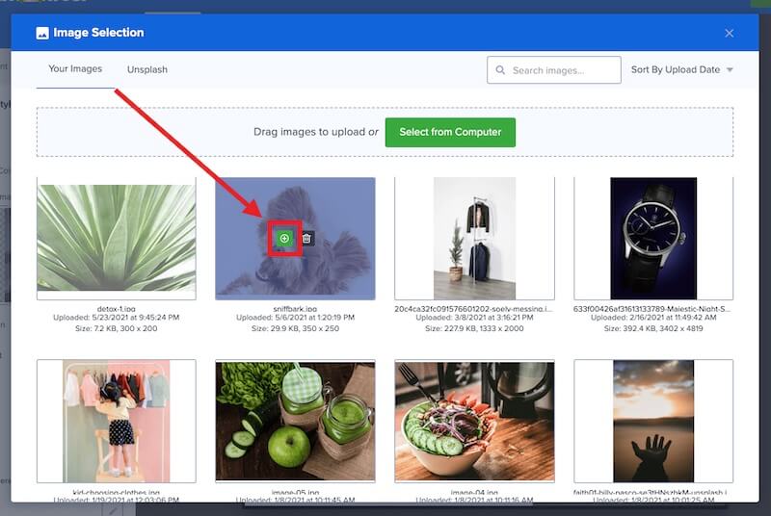Choose the faith01 sunset hand thumbnail
This screenshot has width=771, height=516.
(653, 422)
